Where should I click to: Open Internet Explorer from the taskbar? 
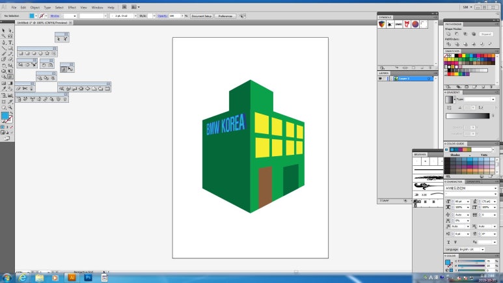pyautogui.click(x=23, y=278)
